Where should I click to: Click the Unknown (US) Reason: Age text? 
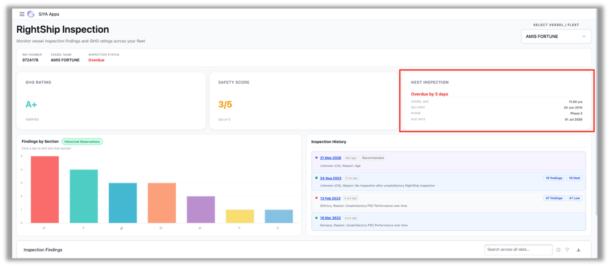click(340, 166)
